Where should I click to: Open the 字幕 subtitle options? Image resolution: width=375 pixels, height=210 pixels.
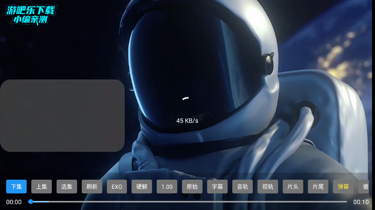(217, 186)
